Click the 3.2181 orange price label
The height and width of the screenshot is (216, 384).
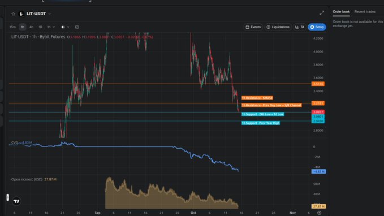318,103
